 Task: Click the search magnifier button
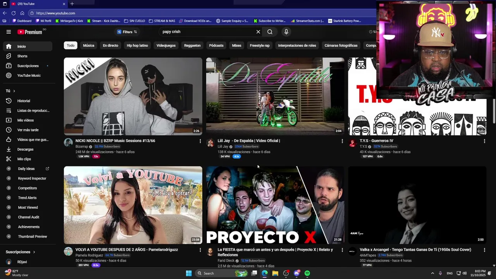270,32
